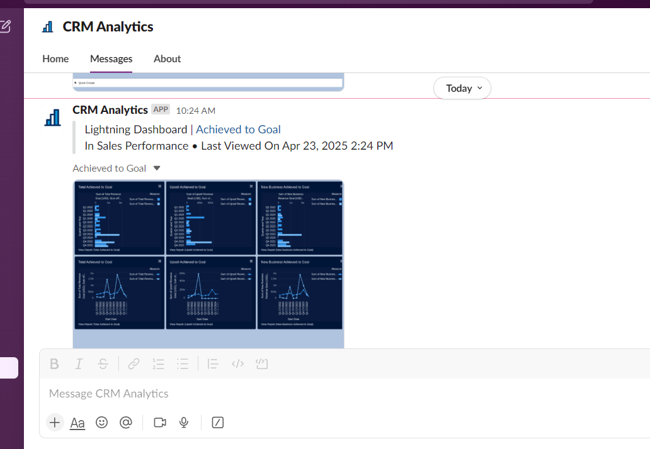The height and width of the screenshot is (449, 650).
Task: Hide formatting with the Aa button
Action: (x=77, y=423)
